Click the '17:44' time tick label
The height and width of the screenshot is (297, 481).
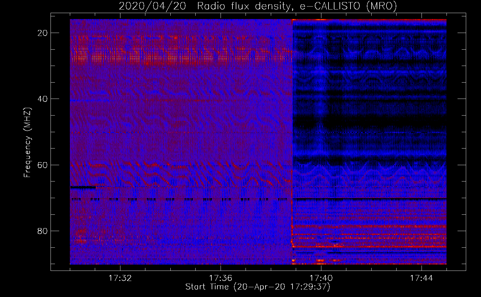point(422,278)
